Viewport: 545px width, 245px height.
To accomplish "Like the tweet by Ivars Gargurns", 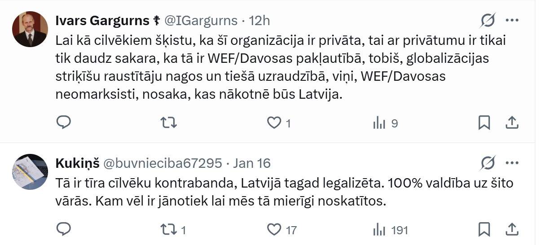I will click(279, 123).
